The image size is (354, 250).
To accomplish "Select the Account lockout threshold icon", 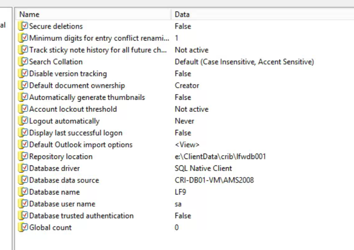I will pos(23,109).
